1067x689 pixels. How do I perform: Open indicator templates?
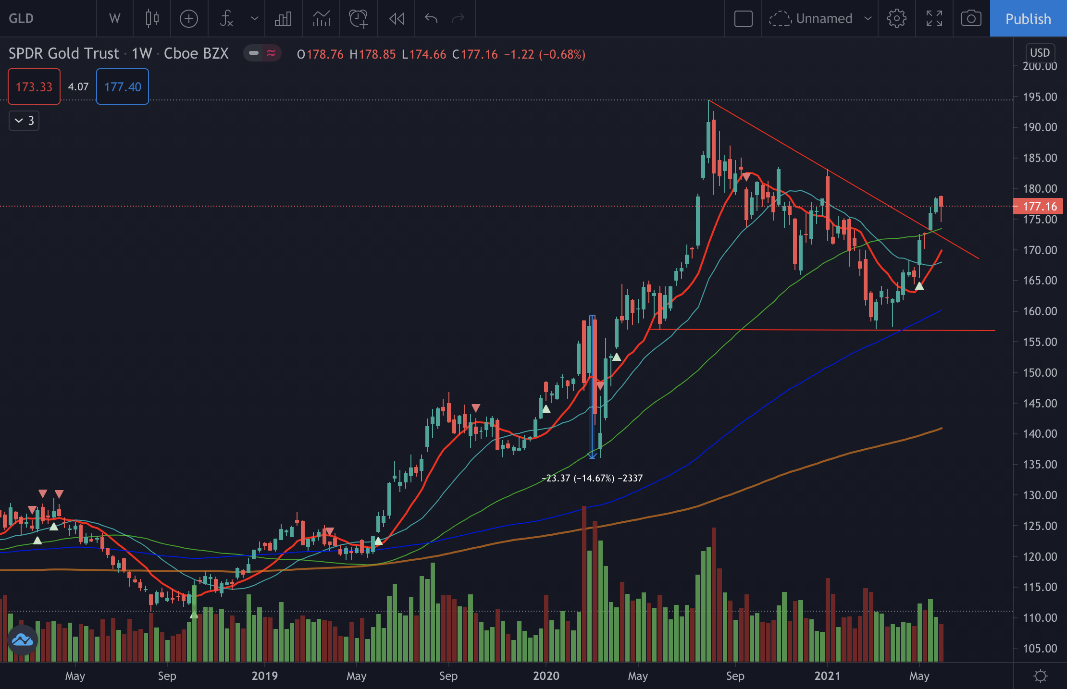click(321, 19)
